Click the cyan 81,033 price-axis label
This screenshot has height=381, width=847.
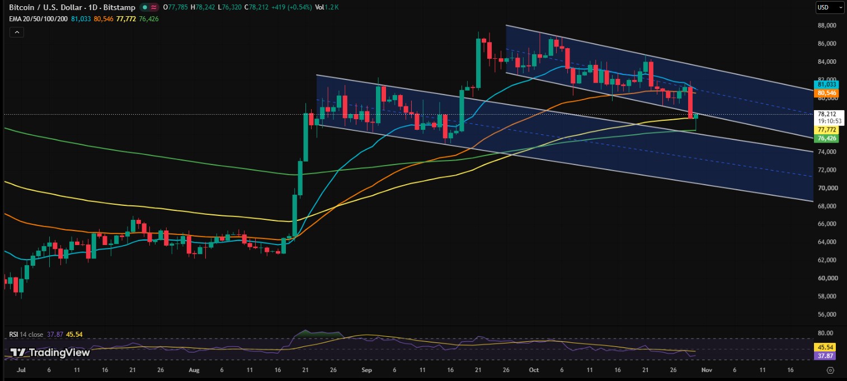pos(827,84)
